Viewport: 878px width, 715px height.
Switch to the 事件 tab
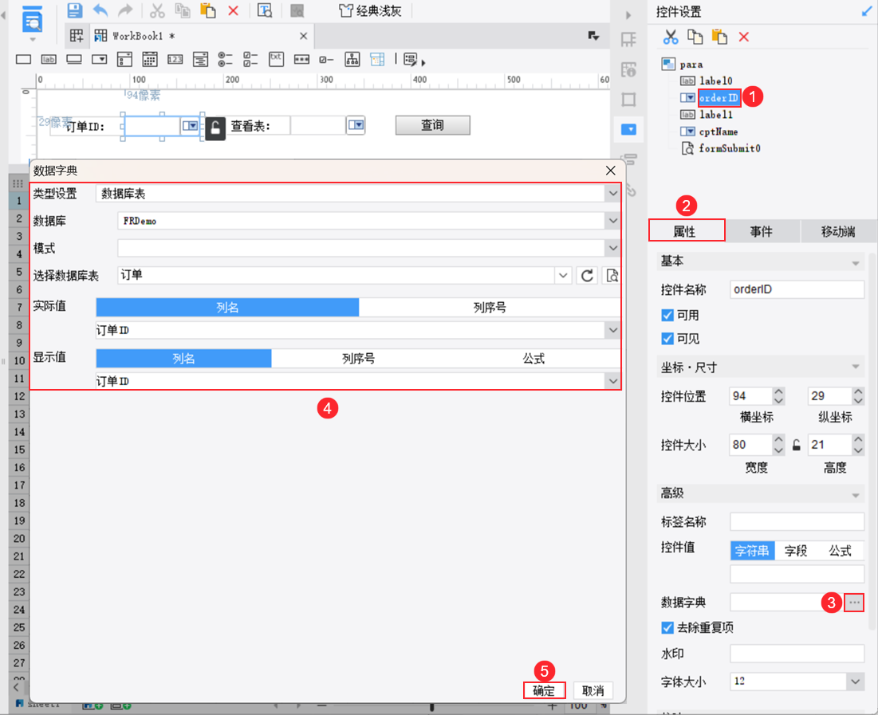pyautogui.click(x=762, y=231)
